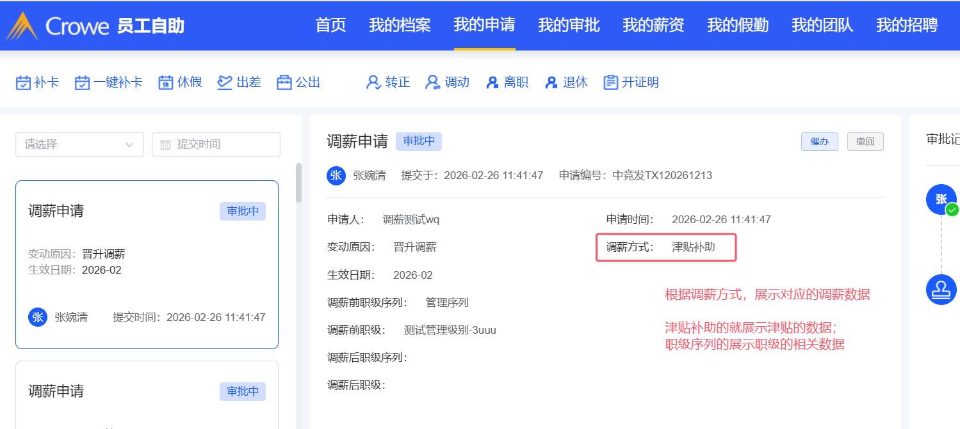The height and width of the screenshot is (429, 960).
Task: Open the 转正 regularization icon
Action: click(373, 82)
